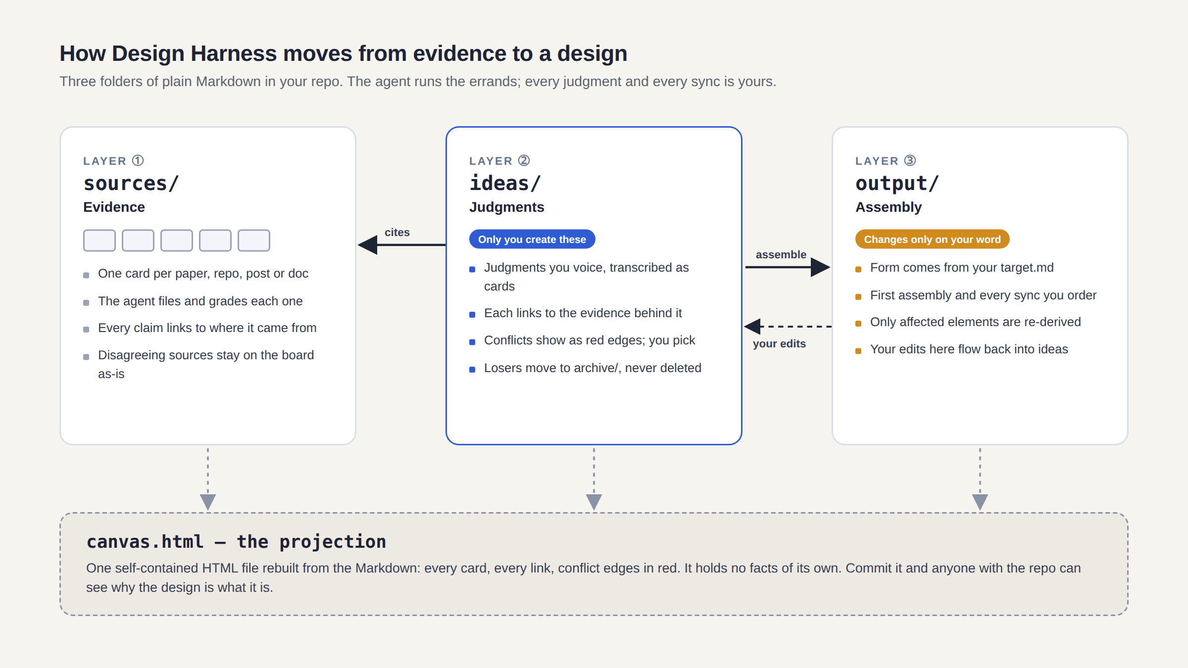The height and width of the screenshot is (668, 1188).
Task: Click the 'LAYER ③' label
Action: coord(886,161)
